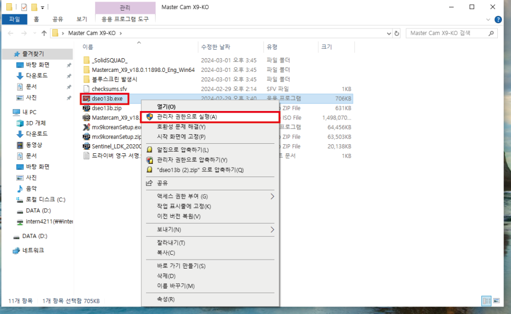The image size is (511, 314).
Task: Choose 복사(C) in context menu
Action: click(x=210, y=253)
